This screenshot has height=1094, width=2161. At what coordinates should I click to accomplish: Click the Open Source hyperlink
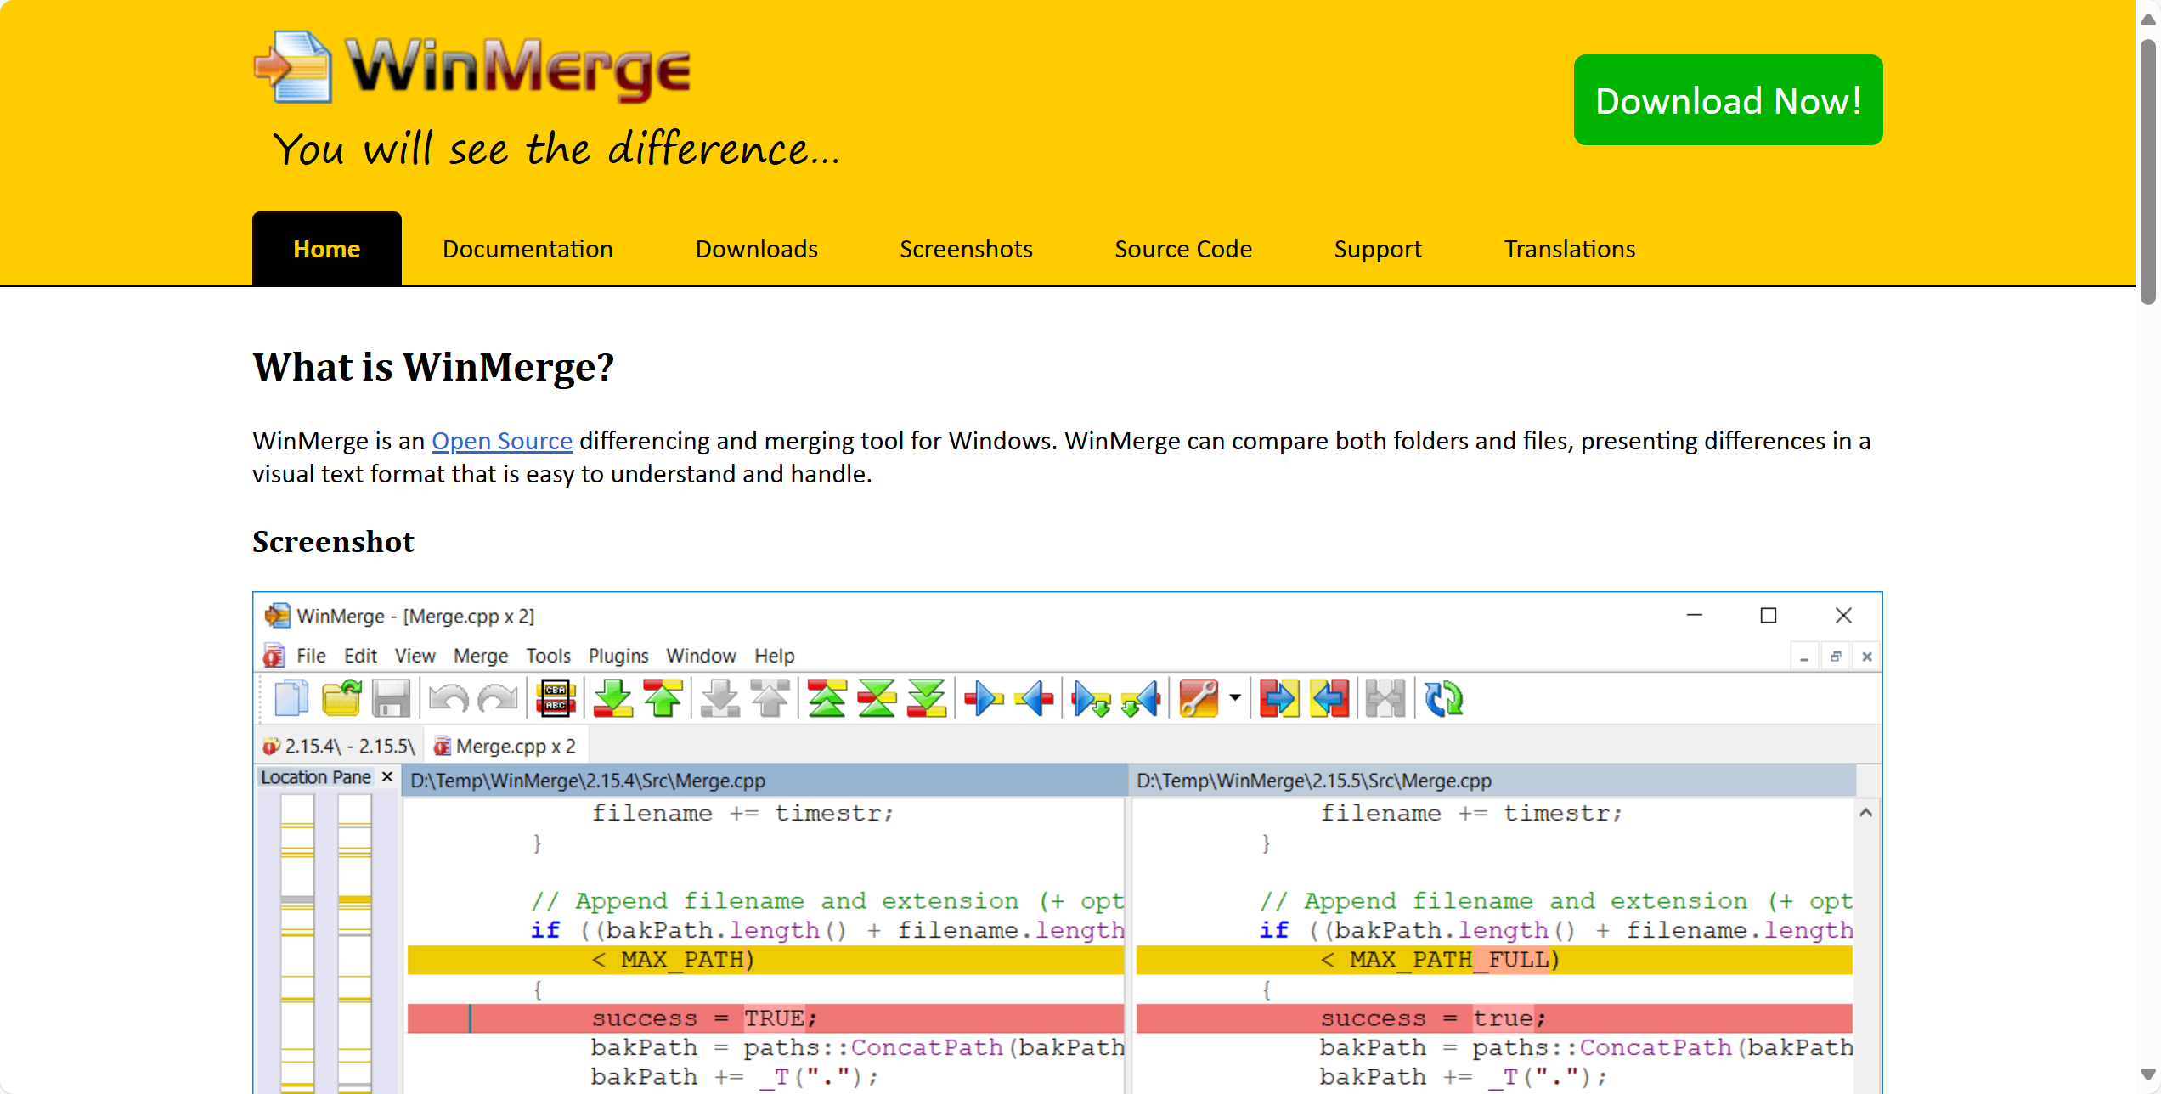499,441
